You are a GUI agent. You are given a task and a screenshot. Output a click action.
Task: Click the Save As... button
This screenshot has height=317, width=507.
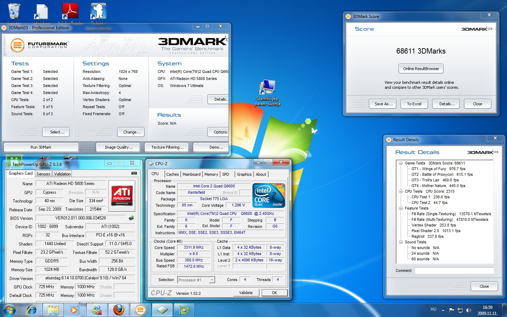point(383,104)
